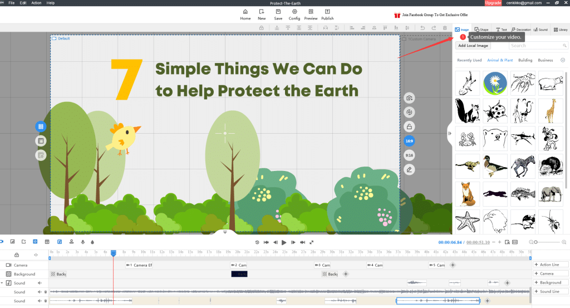Click the canvas lock icon on right side
The width and height of the screenshot is (570, 308).
(409, 126)
